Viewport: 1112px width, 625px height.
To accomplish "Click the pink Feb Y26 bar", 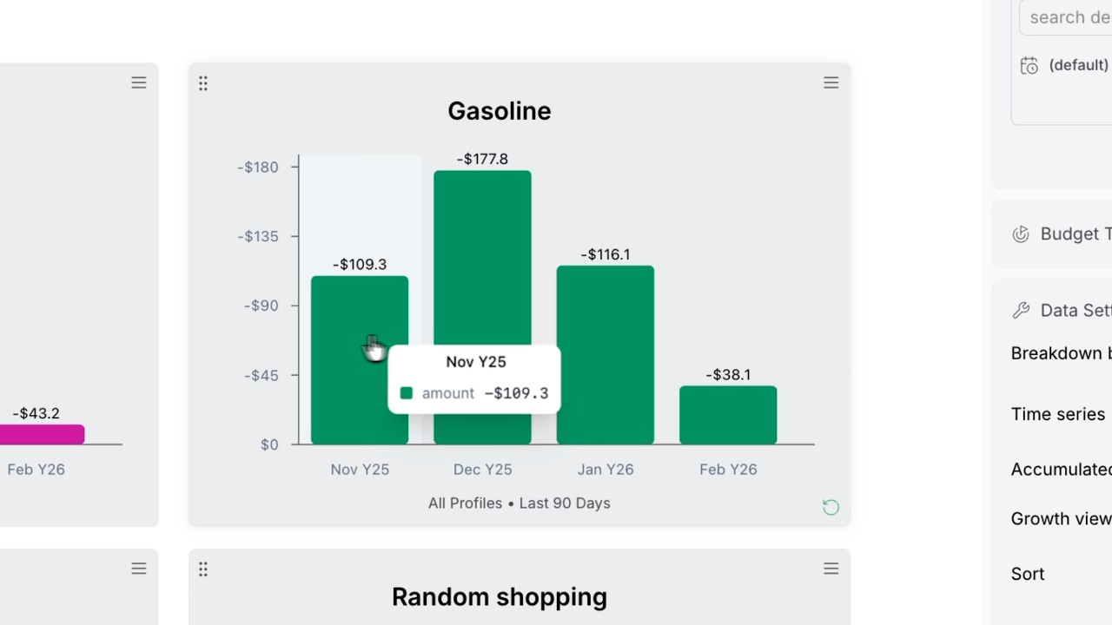I will click(x=42, y=434).
